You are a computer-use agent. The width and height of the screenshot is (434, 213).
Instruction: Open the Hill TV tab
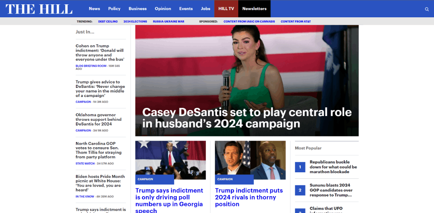[x=226, y=9]
